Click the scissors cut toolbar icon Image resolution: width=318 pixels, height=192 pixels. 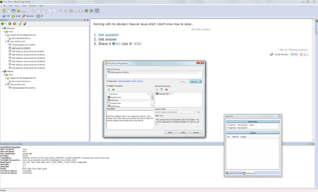24,11
